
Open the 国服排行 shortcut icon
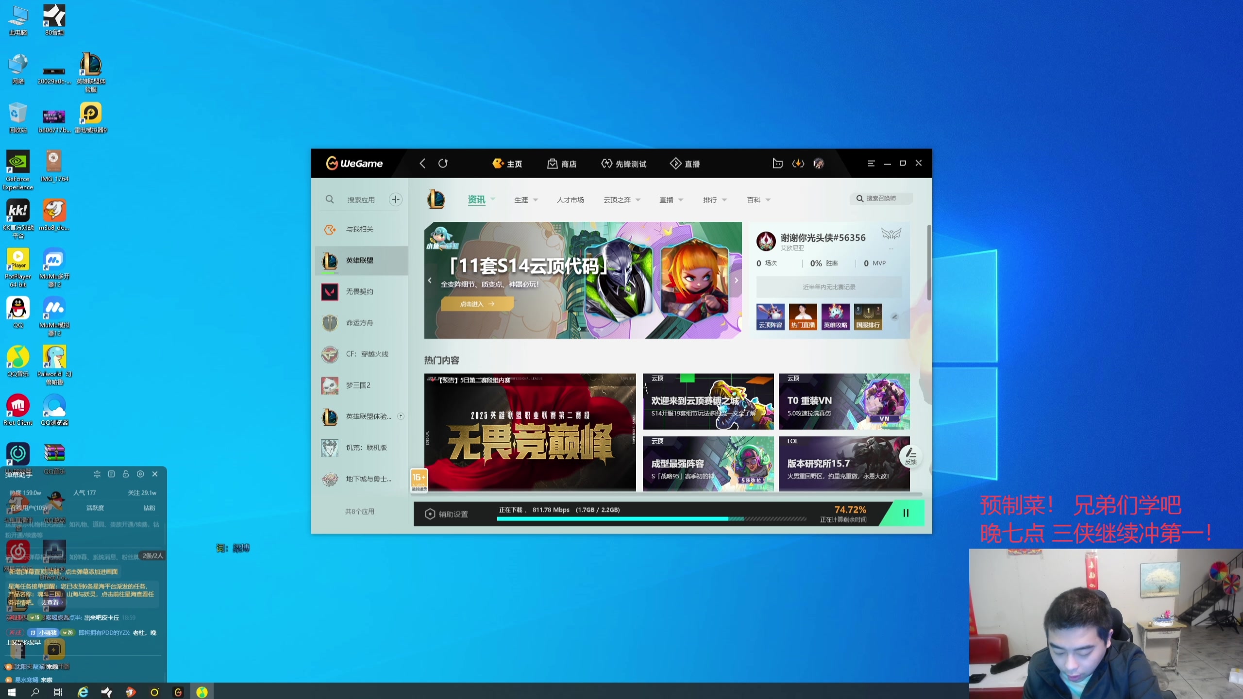(868, 316)
